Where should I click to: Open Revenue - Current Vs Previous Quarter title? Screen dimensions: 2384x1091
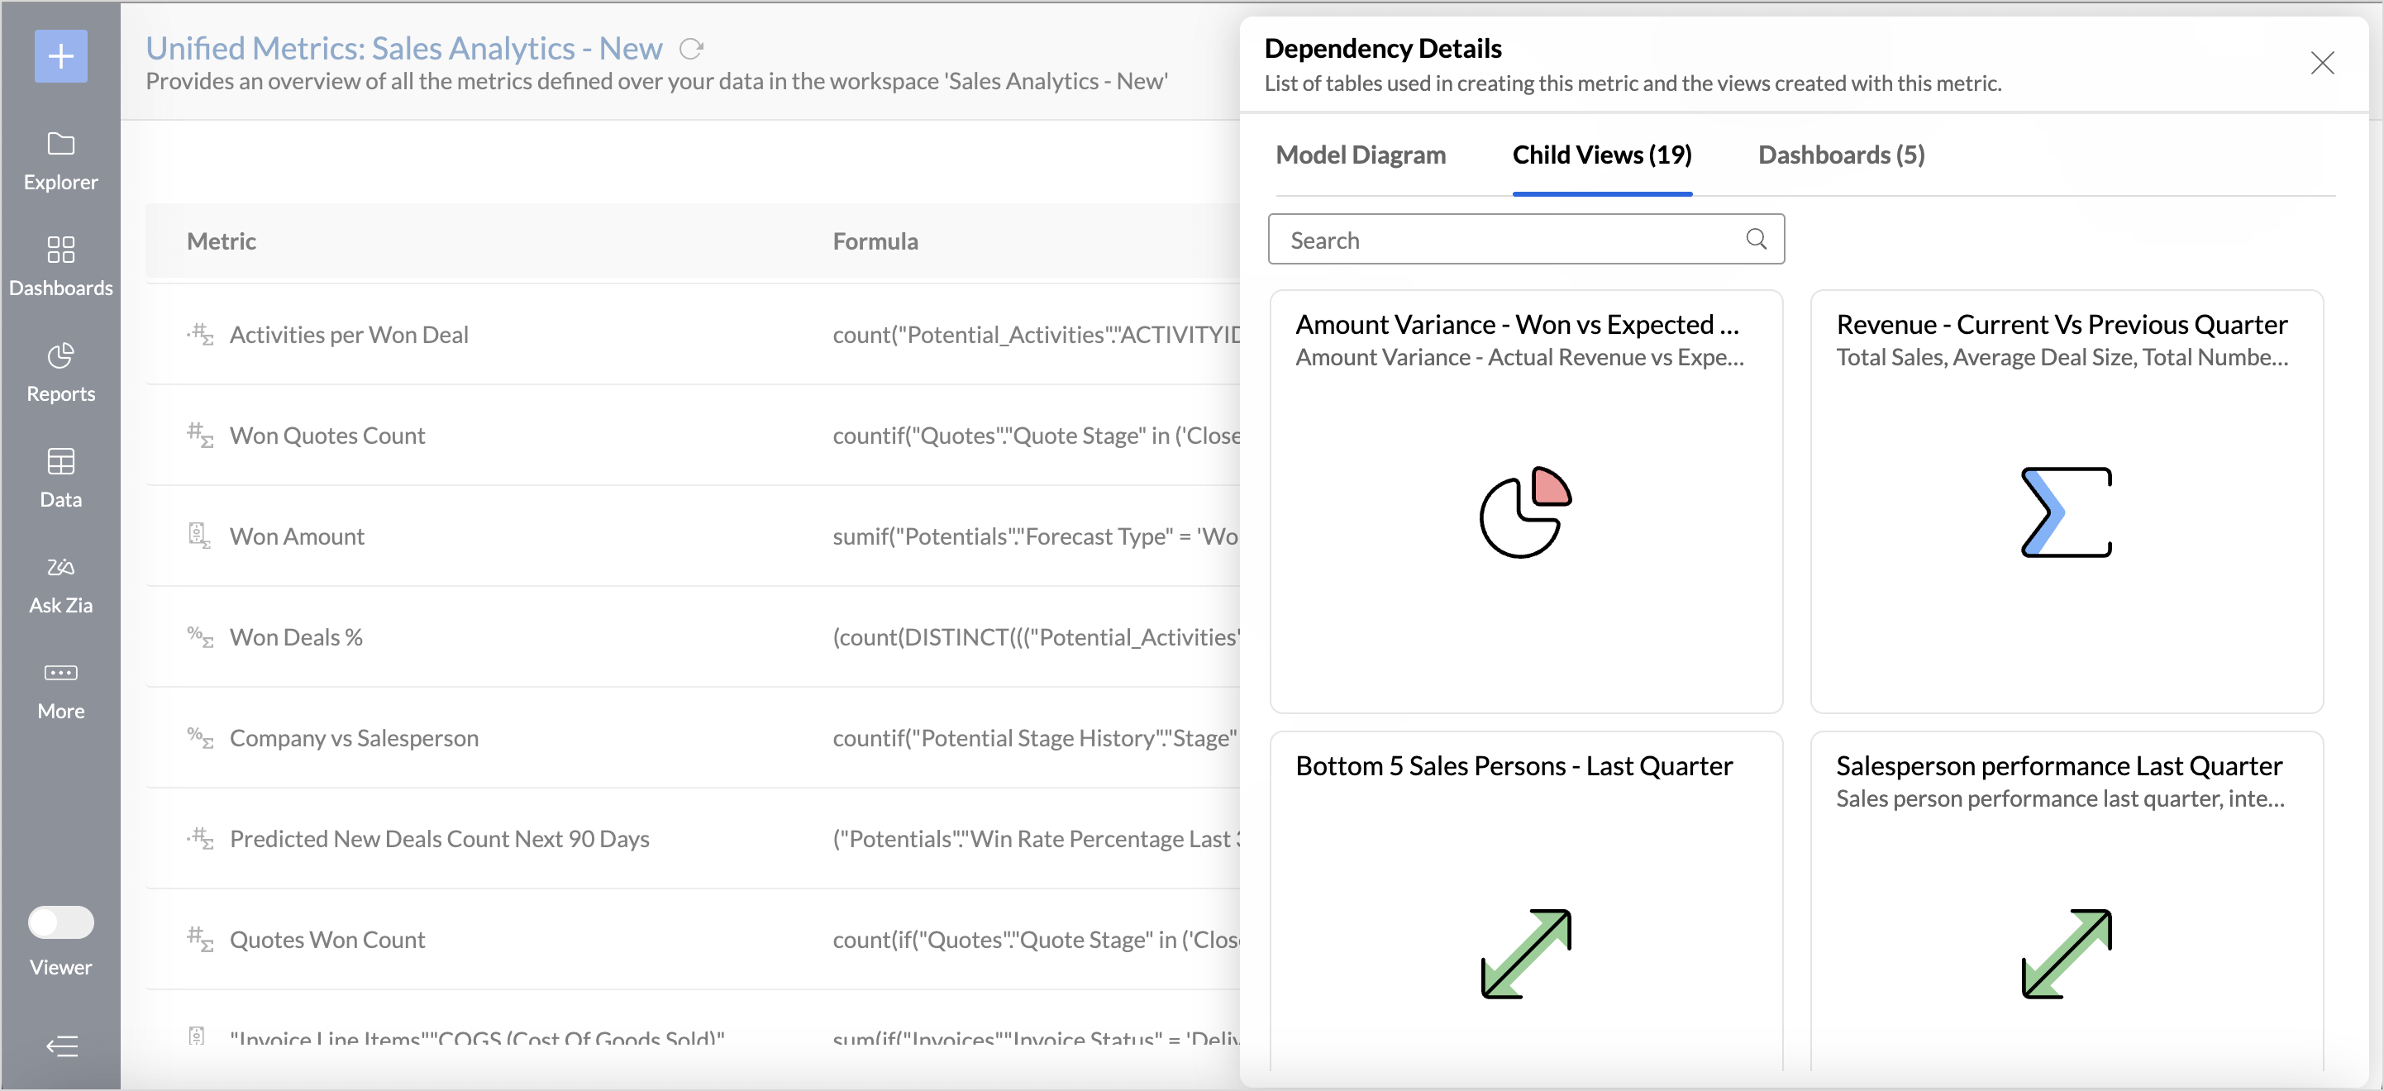click(x=2061, y=325)
